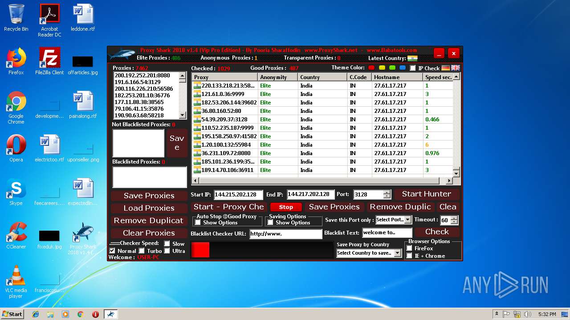Click Save button beside Not Blacklisted list

pos(177,143)
